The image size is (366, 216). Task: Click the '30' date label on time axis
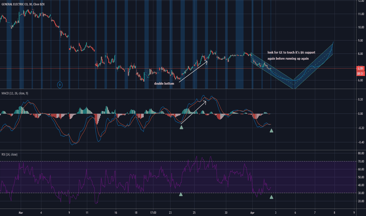226,213
